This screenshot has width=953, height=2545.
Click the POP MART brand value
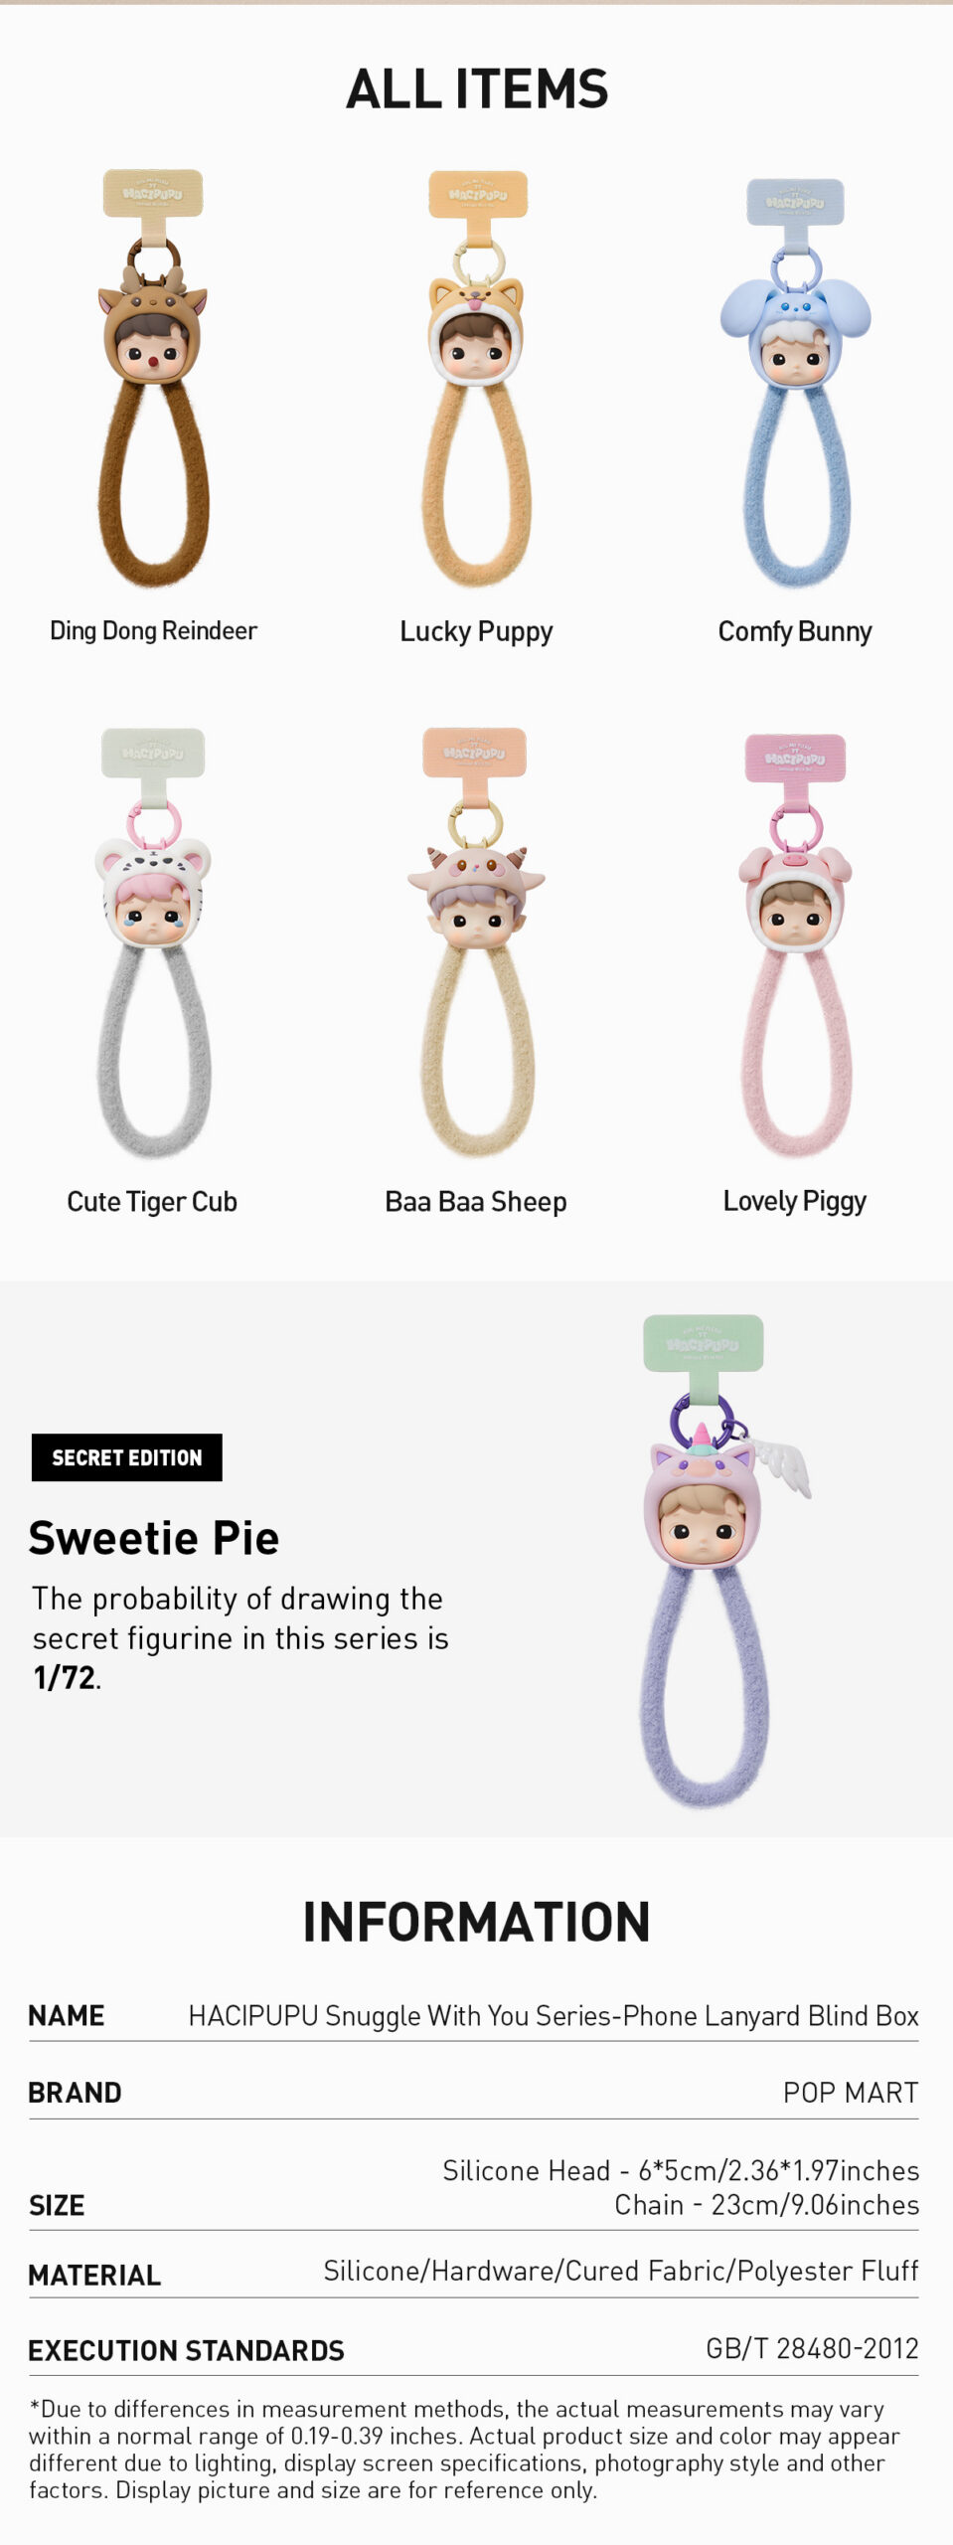[851, 2093]
